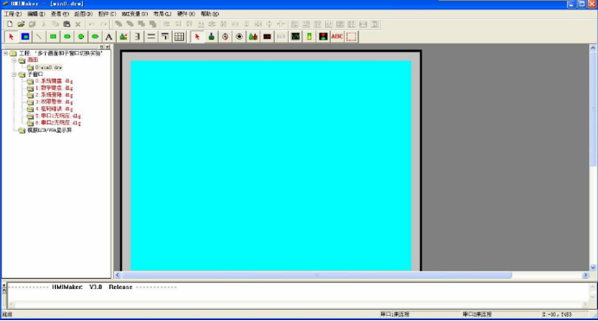598x321 pixels.
Task: Click the canvas horizontal scrollbar right arrow
Action: coord(585,275)
